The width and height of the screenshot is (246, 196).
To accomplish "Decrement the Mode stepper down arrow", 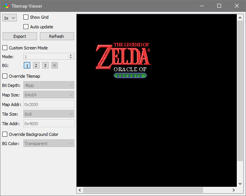I will pyautogui.click(x=71, y=58).
